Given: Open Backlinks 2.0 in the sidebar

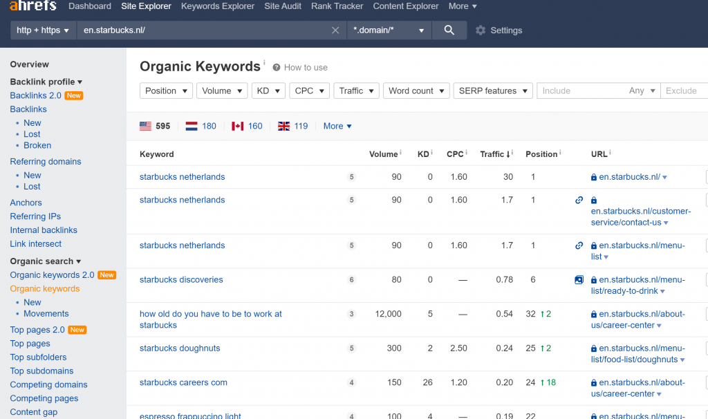Looking at the screenshot, I should (36, 95).
